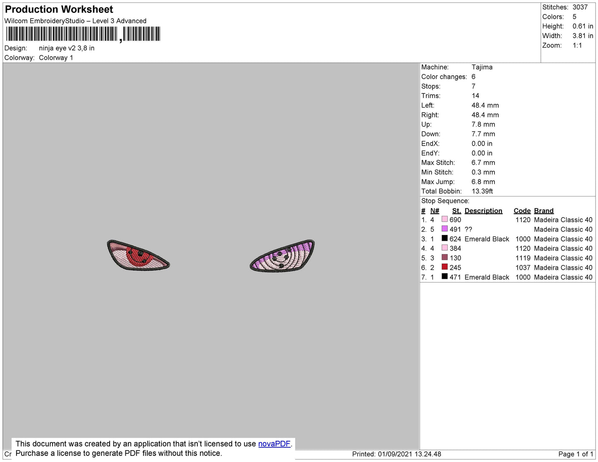Click the red embroidered eye design
This screenshot has height=462, width=598.
coord(138,255)
